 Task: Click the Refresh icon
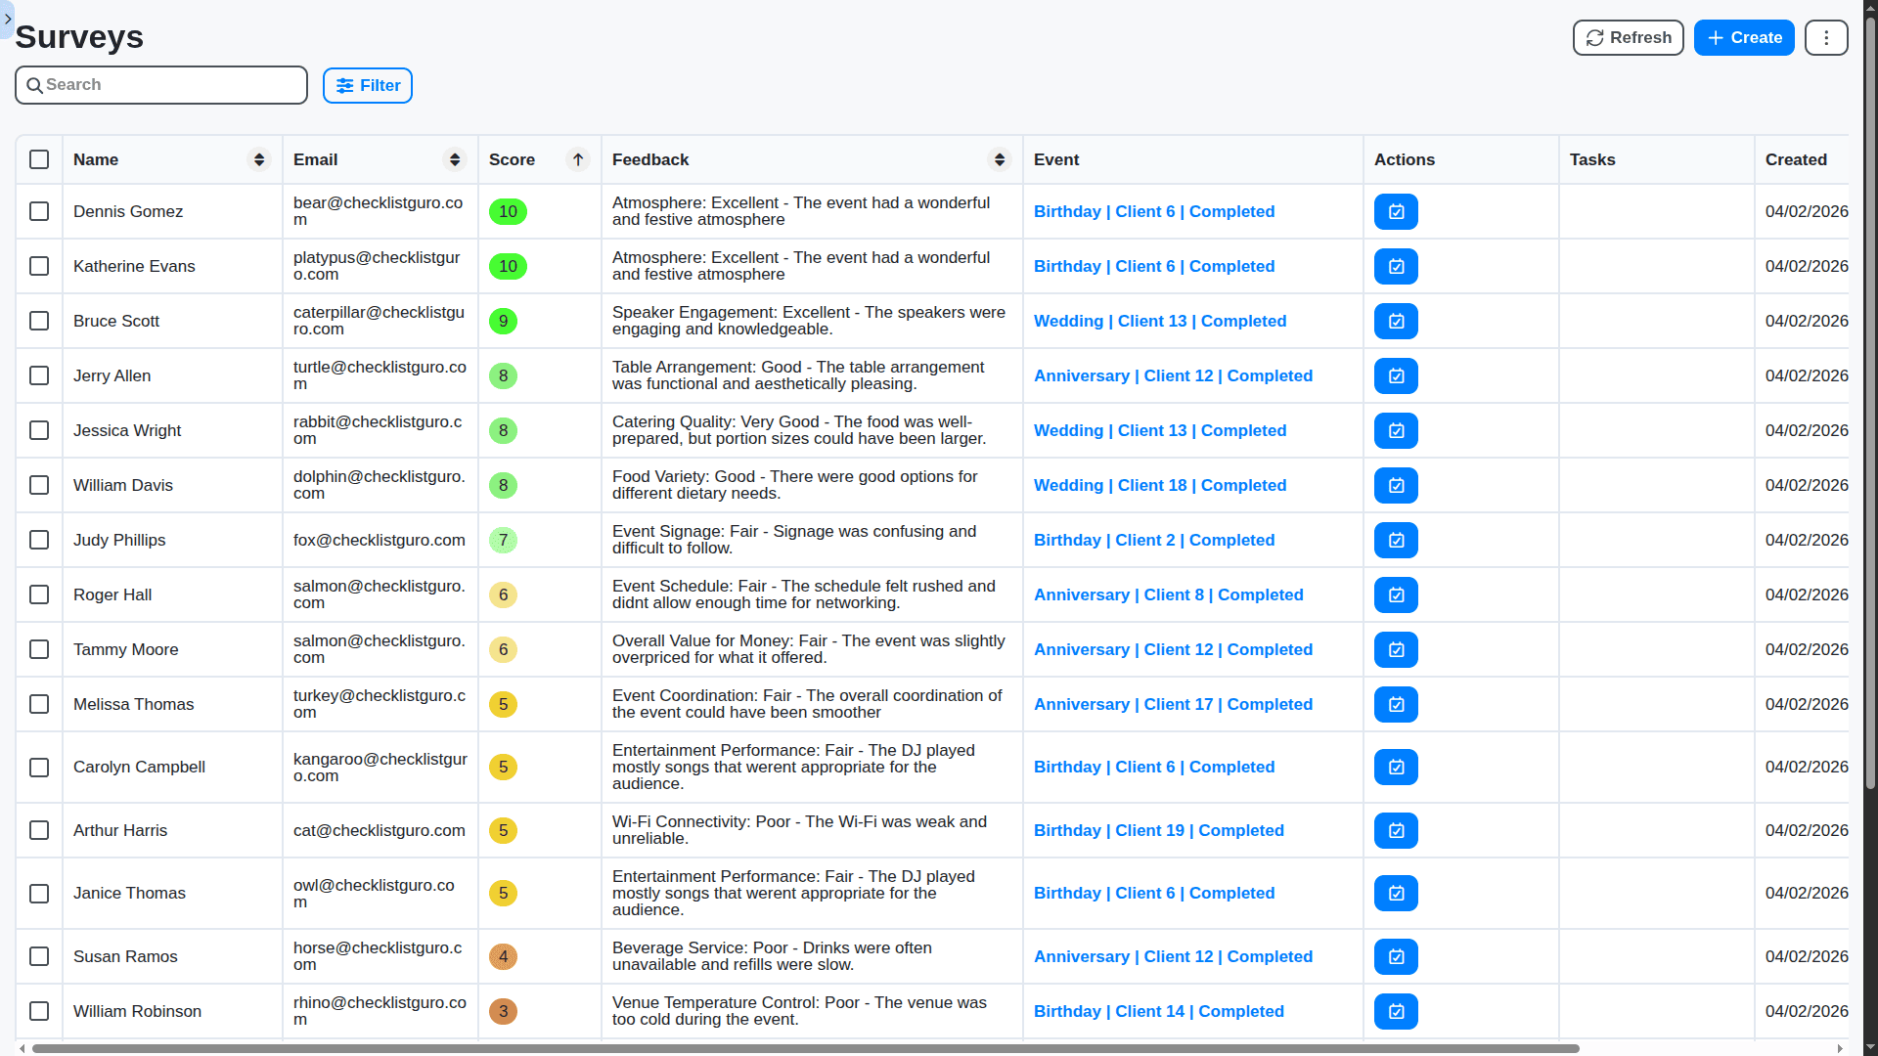coord(1594,37)
